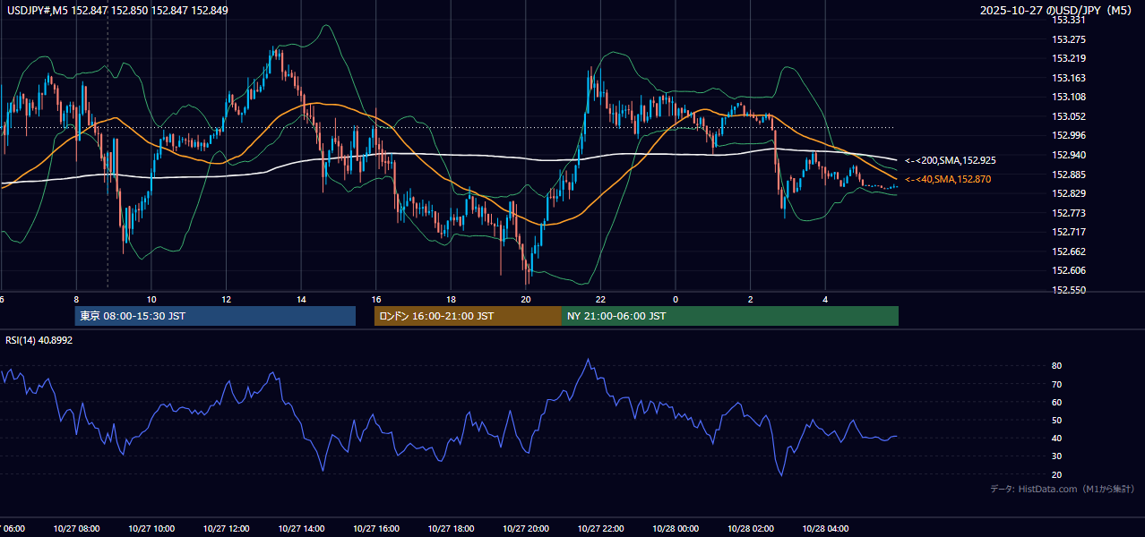Click the 40 level on RSI scale
This screenshot has height=537, width=1145.
click(x=1056, y=438)
